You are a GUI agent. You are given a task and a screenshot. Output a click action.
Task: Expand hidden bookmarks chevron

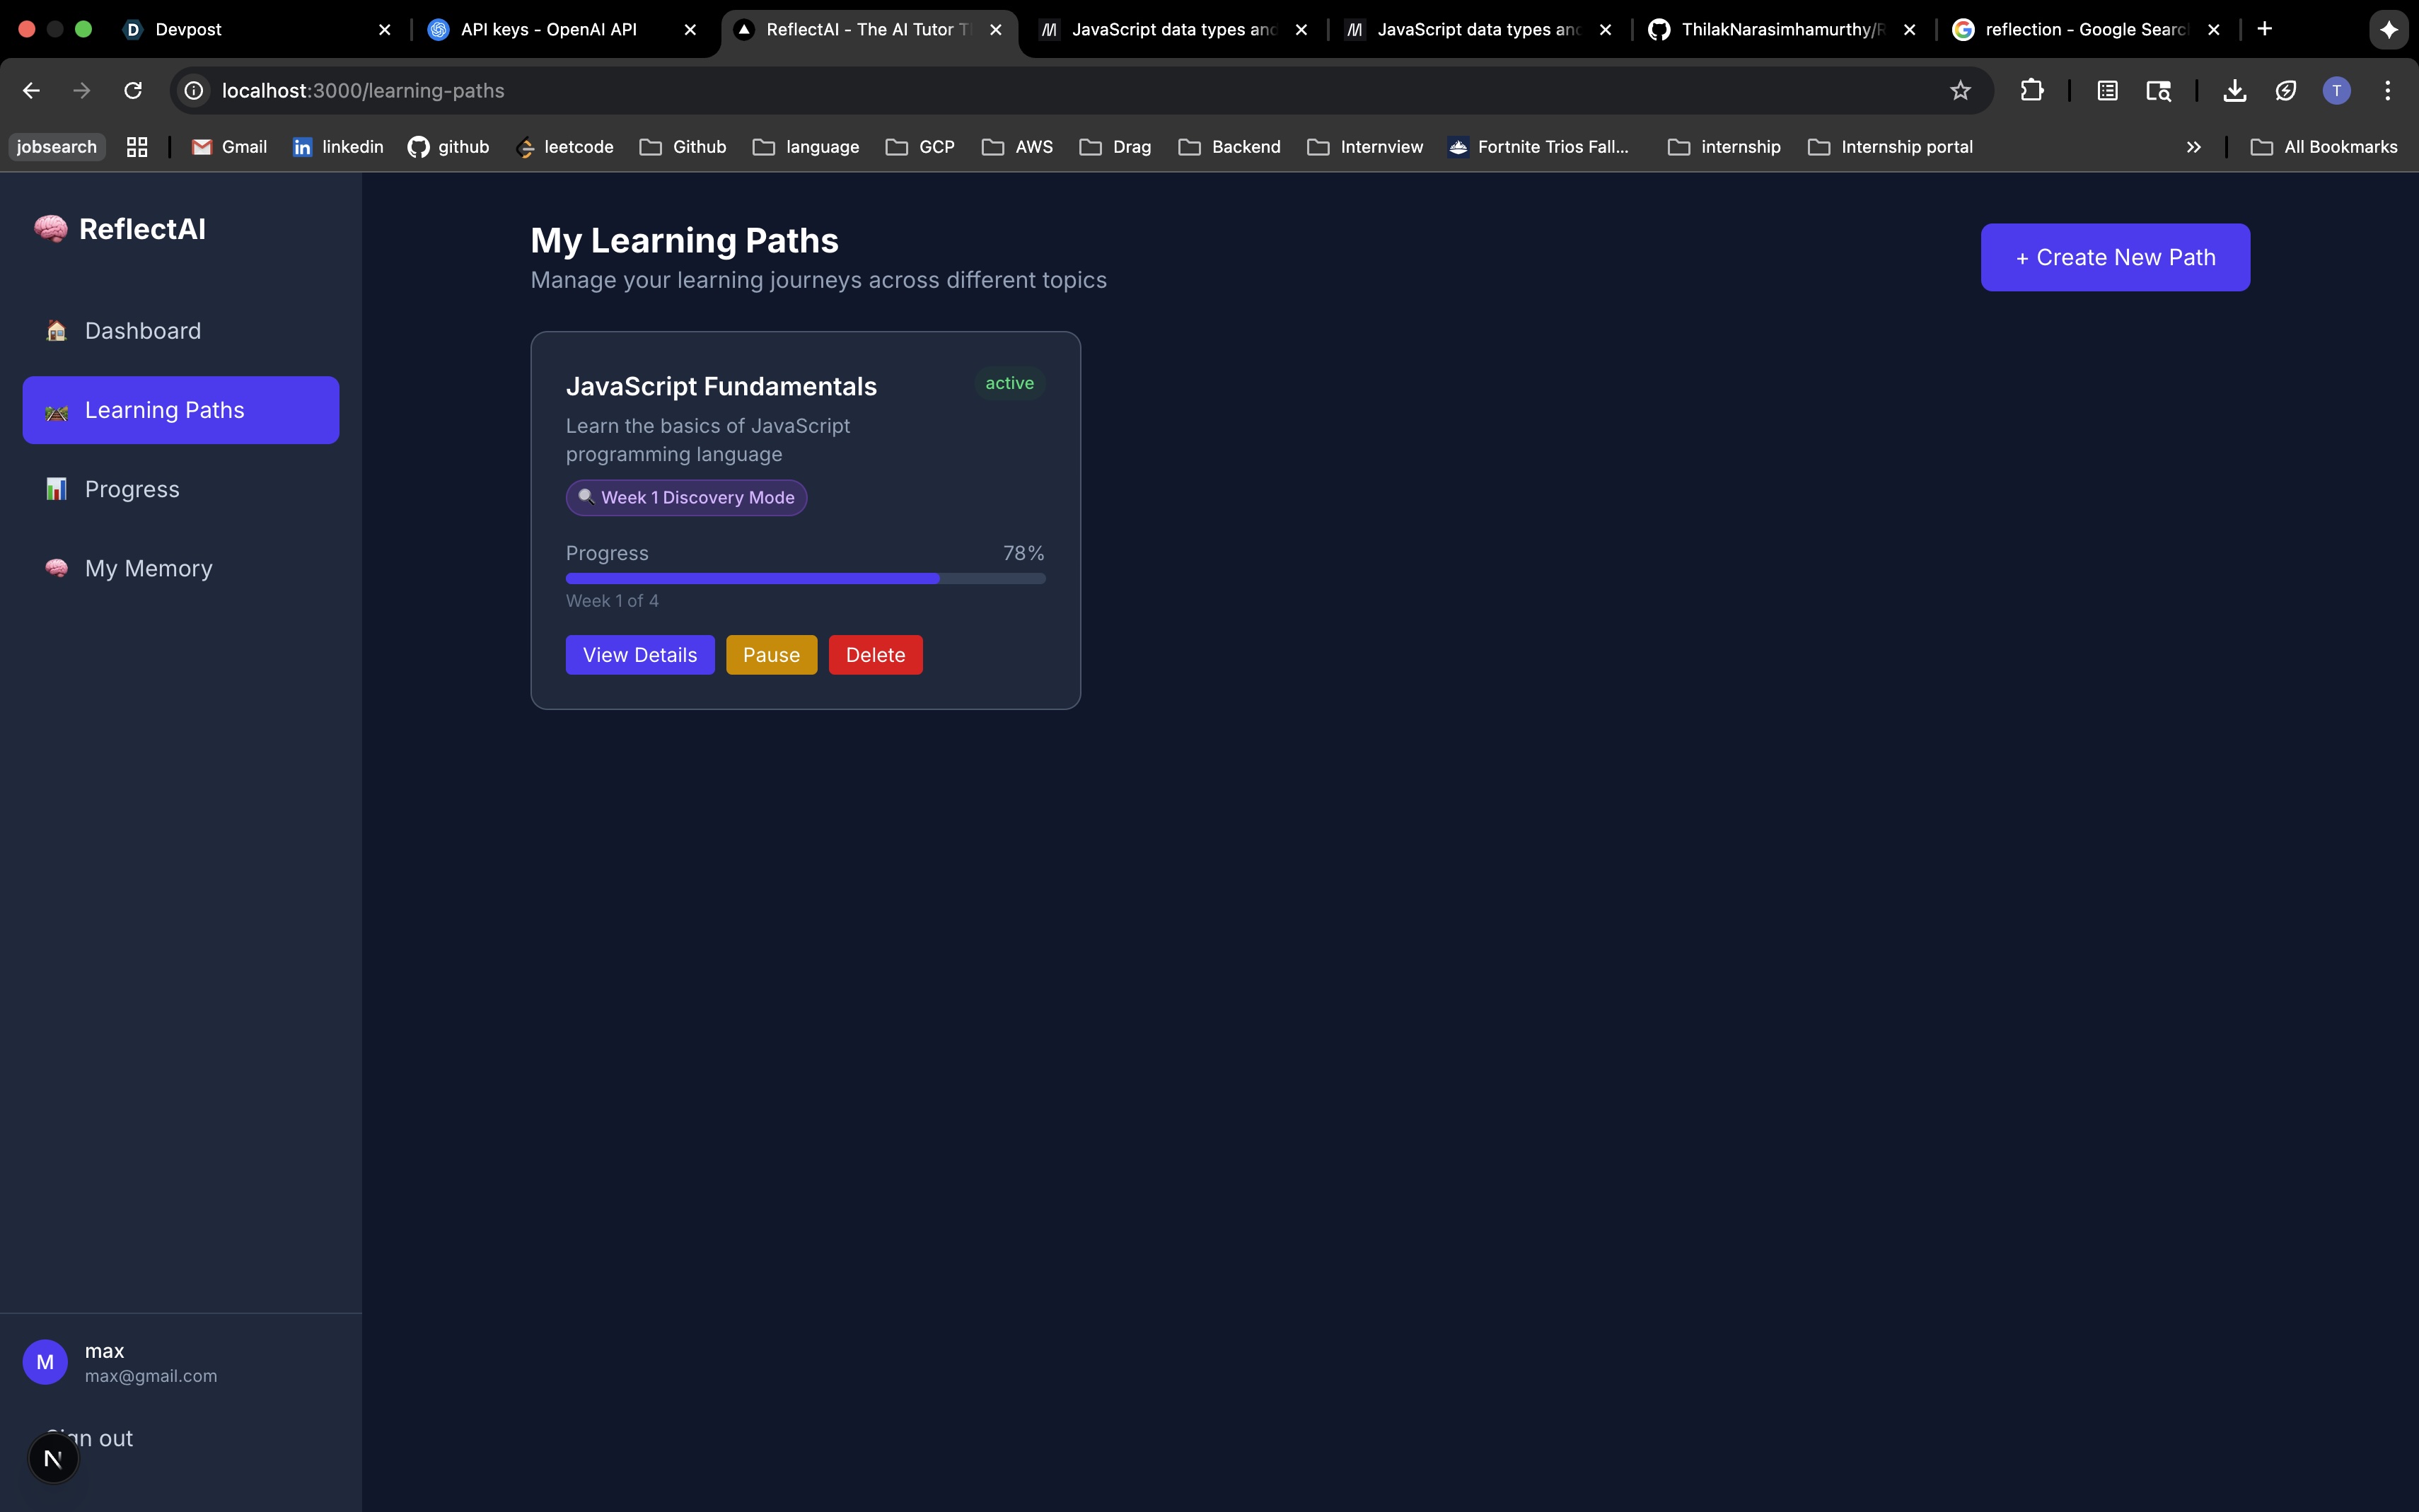coord(2193,147)
